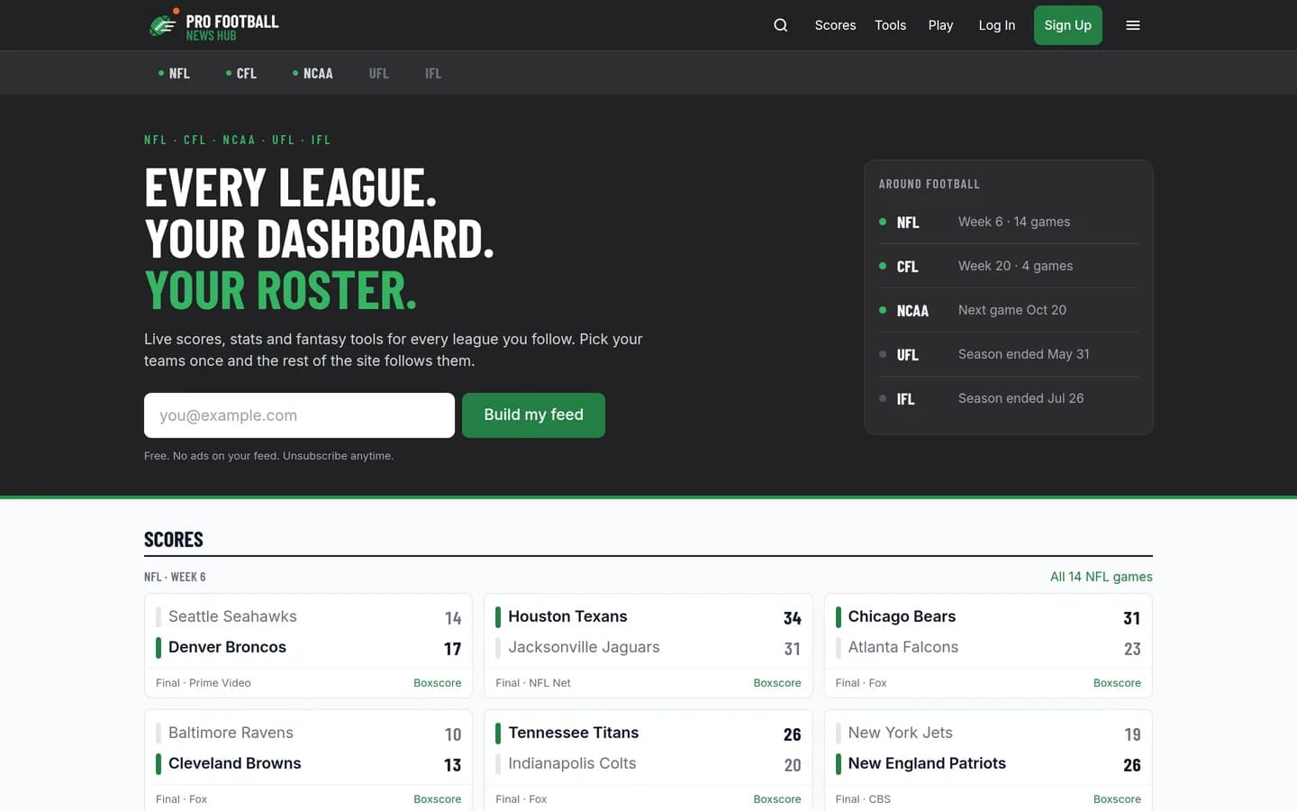
Task: Open Boxscore for Bears vs Falcons
Action: (1117, 683)
